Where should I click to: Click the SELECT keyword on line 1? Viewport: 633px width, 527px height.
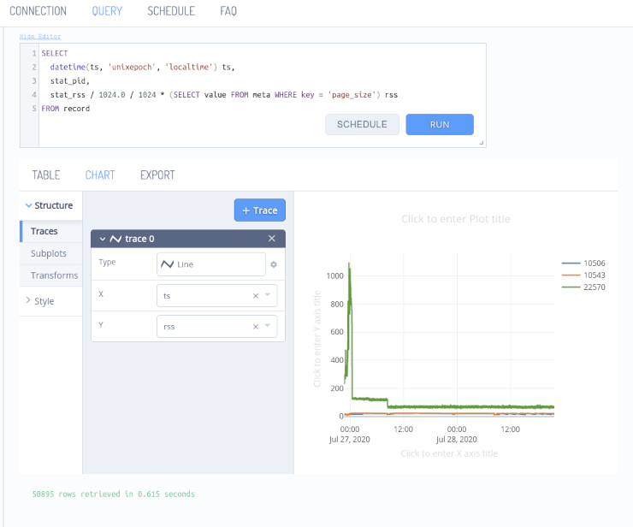[x=55, y=53]
